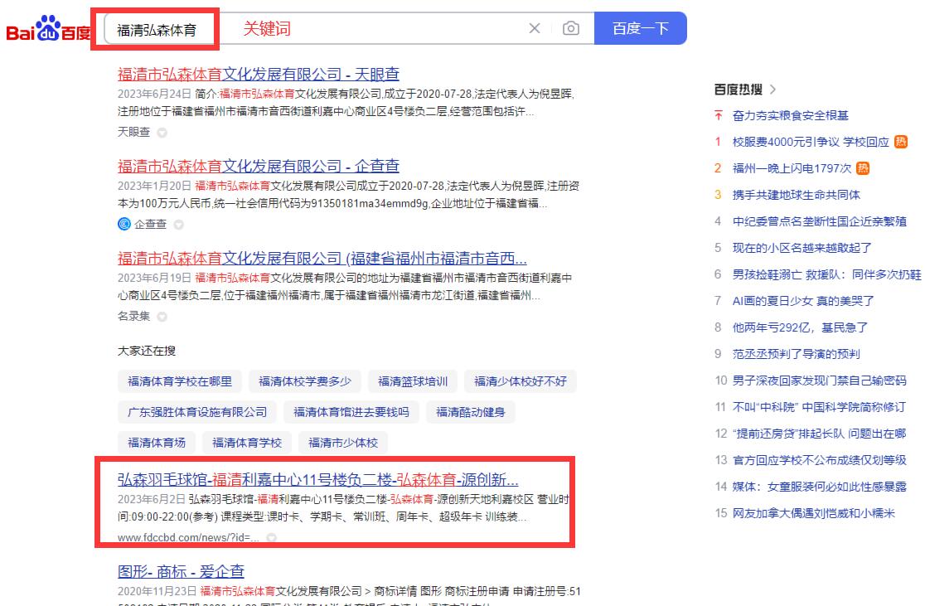This screenshot has width=925, height=606.
Task: Expand the dropdown arrow next to 名录集 source
Action: (x=162, y=317)
